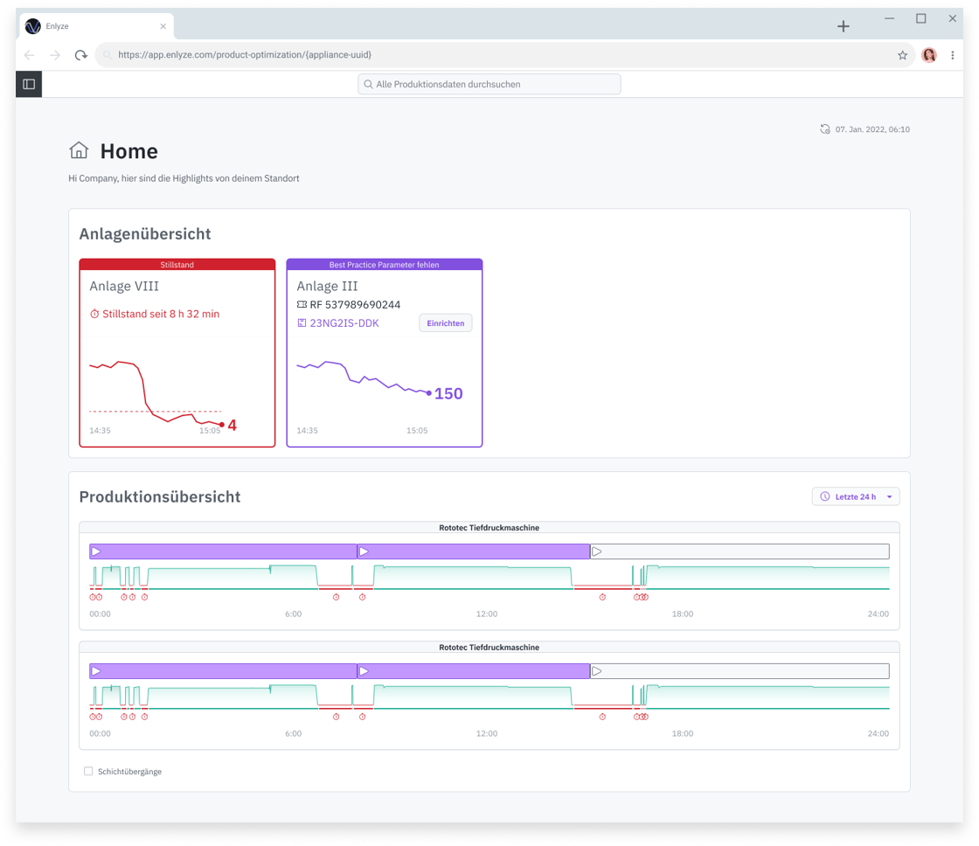Bookmark this page with the star icon
This screenshot has width=979, height=846.
tap(902, 55)
